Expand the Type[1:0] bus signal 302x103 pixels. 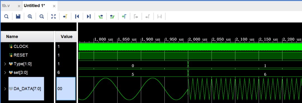[x=5, y=64]
